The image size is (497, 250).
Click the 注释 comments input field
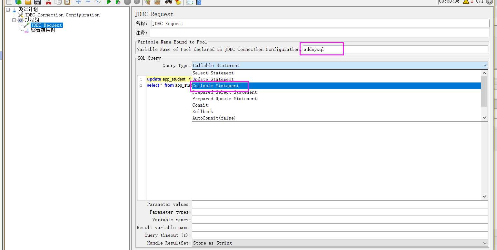[x=320, y=33]
